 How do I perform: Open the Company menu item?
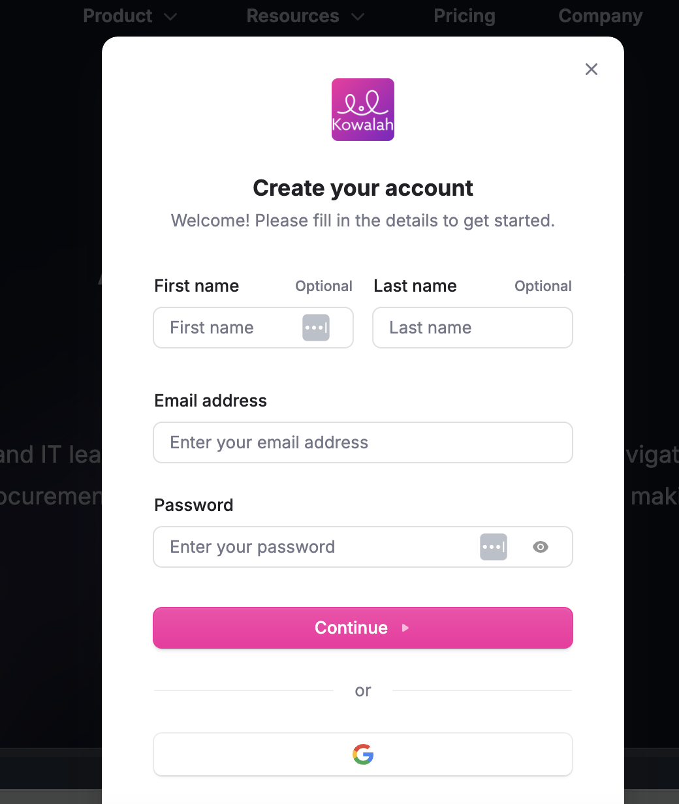[600, 16]
